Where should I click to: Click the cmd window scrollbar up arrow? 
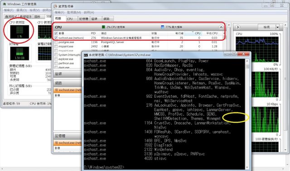247,61
